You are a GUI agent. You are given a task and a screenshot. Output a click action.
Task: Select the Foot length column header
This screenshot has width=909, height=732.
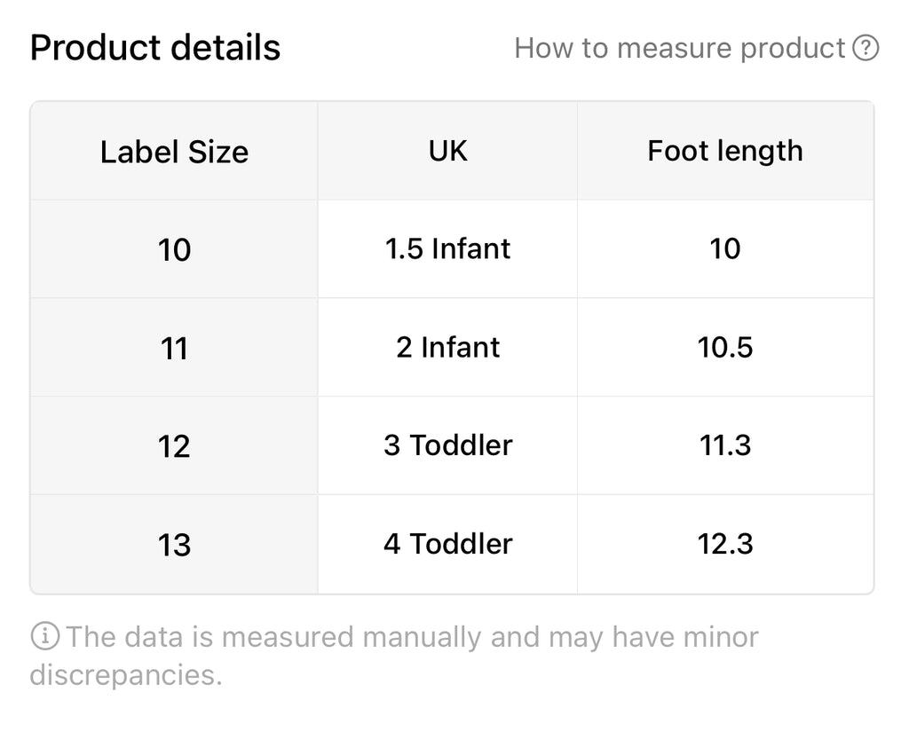point(725,151)
